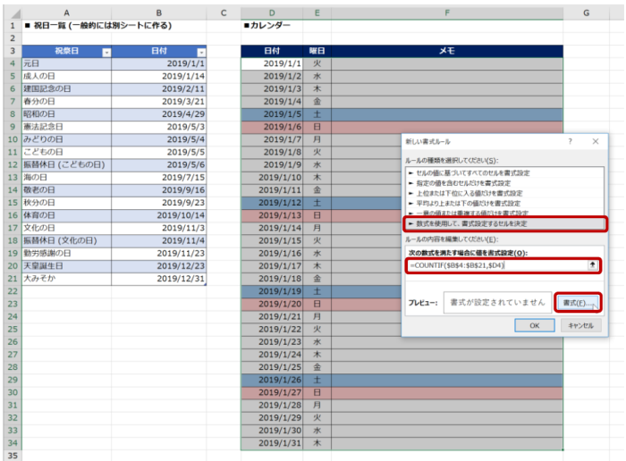Click the range selector icon in formula box
This screenshot has width=626, height=461.
(592, 265)
